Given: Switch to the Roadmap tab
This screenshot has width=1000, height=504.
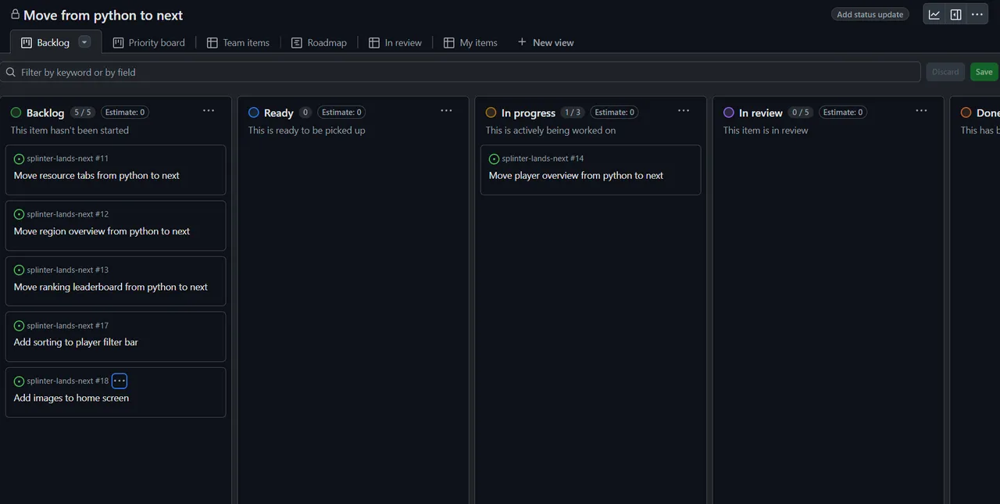Looking at the screenshot, I should (x=319, y=42).
